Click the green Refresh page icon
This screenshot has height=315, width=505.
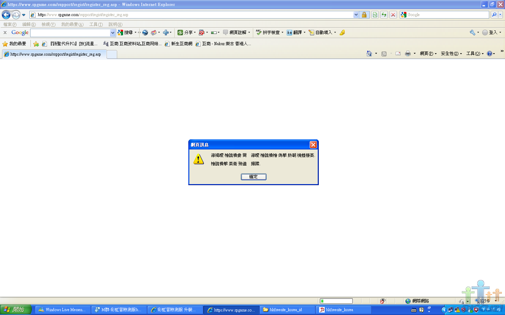[x=384, y=15]
